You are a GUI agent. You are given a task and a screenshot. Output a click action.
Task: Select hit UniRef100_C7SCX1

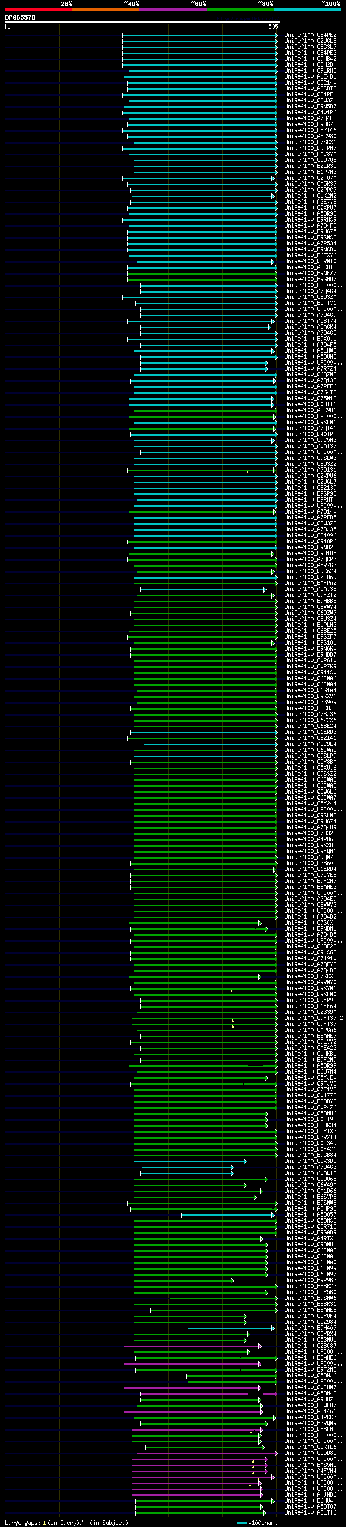tap(310, 142)
